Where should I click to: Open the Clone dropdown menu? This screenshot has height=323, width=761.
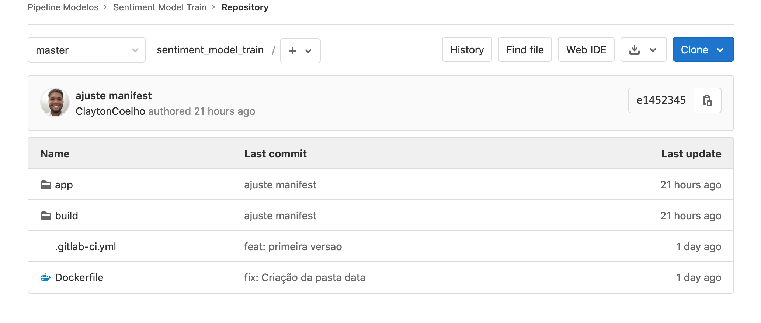[703, 49]
